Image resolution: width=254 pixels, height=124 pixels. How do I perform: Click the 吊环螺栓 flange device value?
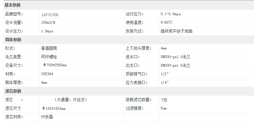point(49,57)
